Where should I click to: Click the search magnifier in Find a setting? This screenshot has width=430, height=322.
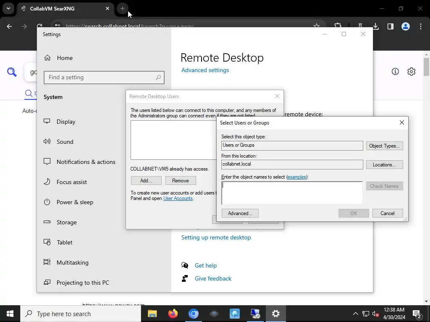(158, 78)
